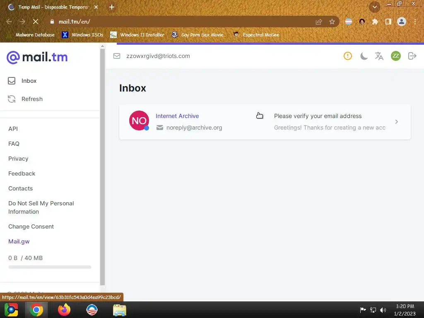424x318 pixels.
Task: Click the storage usage progress bar
Action: pyautogui.click(x=50, y=267)
